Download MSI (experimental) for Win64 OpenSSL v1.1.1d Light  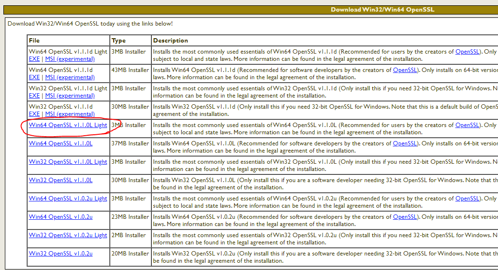click(70, 59)
